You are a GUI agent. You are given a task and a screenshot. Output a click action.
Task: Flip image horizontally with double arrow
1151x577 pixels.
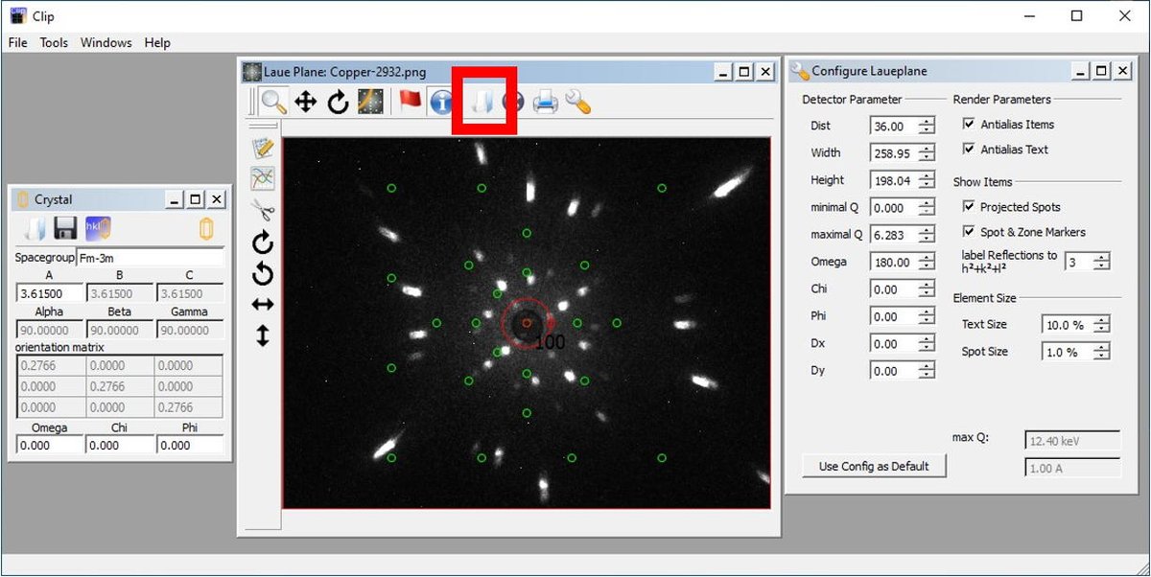coord(263,305)
